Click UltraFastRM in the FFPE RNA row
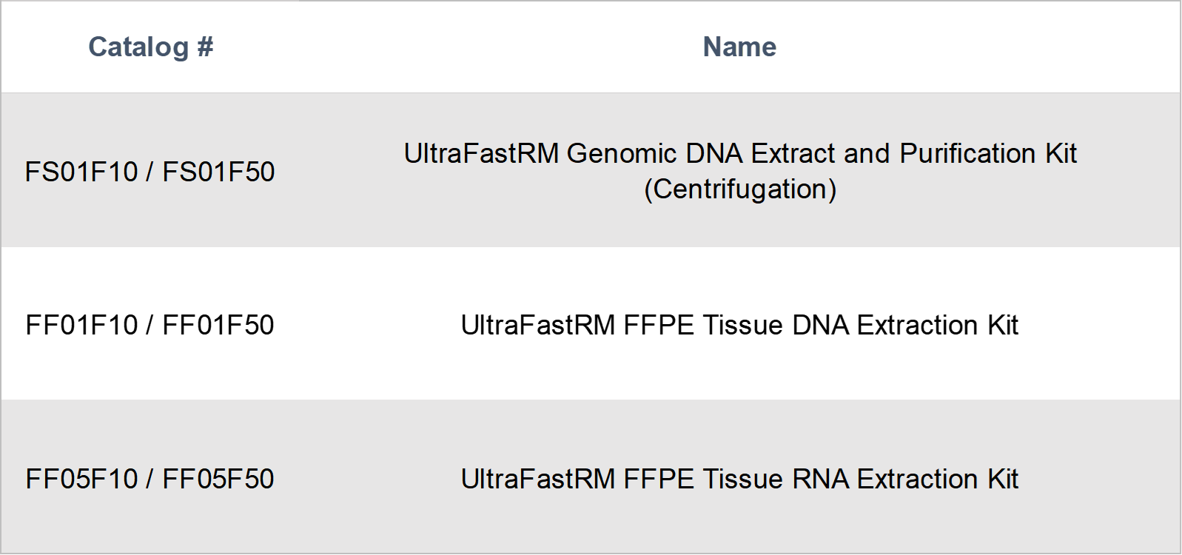Viewport: 1182px width, 555px height. [538, 479]
